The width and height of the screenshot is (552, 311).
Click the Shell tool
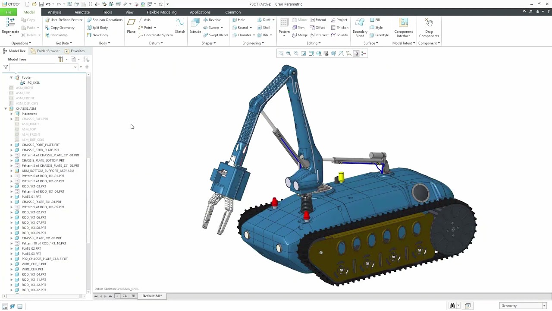(263, 28)
